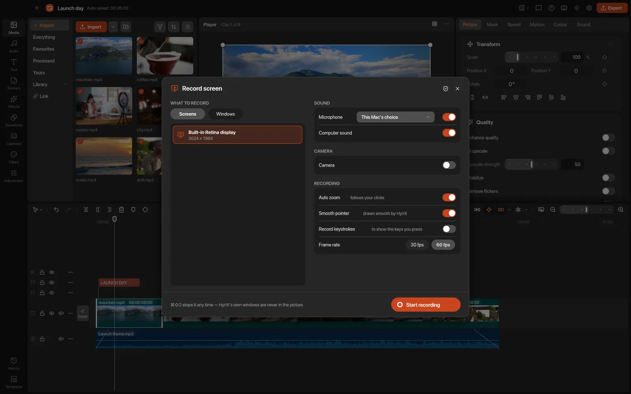Click the sort icon in media toolbar
This screenshot has width=631, height=394.
(174, 27)
